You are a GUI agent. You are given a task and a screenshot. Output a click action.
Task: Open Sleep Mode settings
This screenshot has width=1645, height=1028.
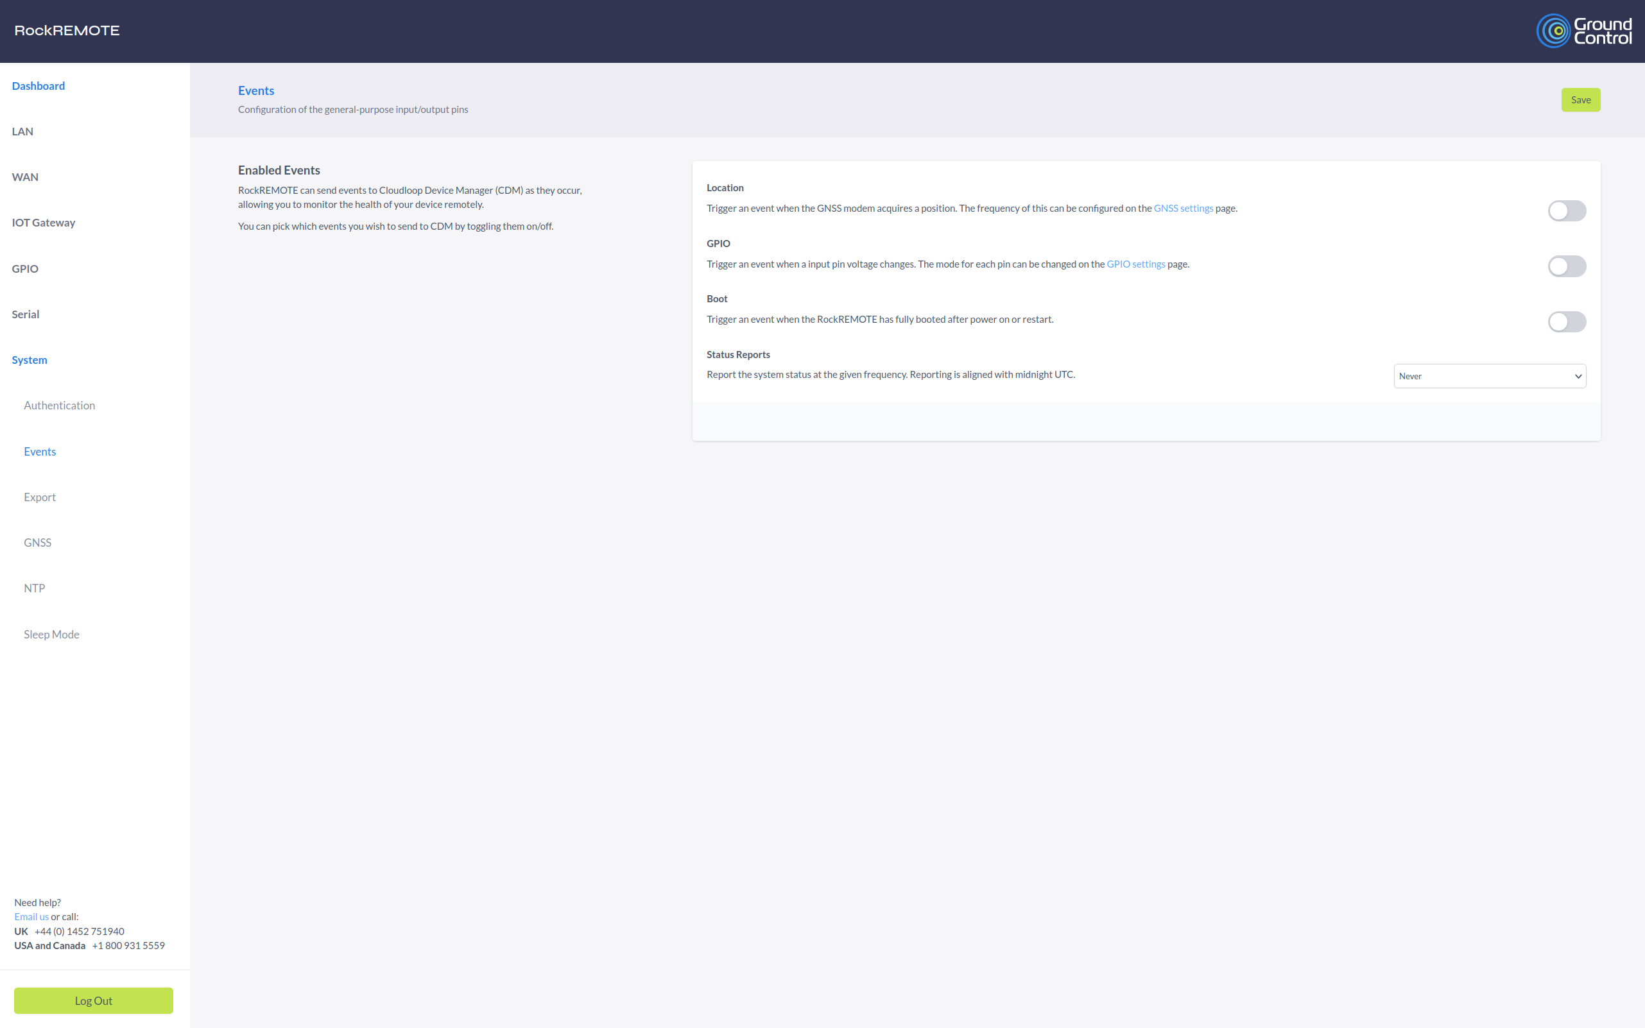pos(51,635)
